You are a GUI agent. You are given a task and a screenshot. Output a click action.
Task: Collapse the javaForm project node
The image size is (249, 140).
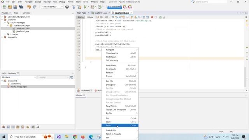(2, 20)
